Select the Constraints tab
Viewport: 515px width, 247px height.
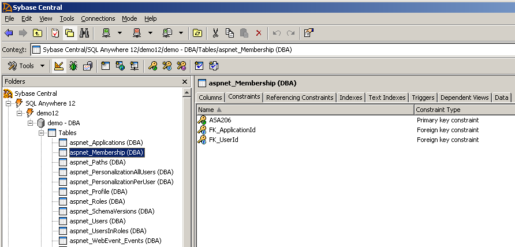[x=244, y=97]
